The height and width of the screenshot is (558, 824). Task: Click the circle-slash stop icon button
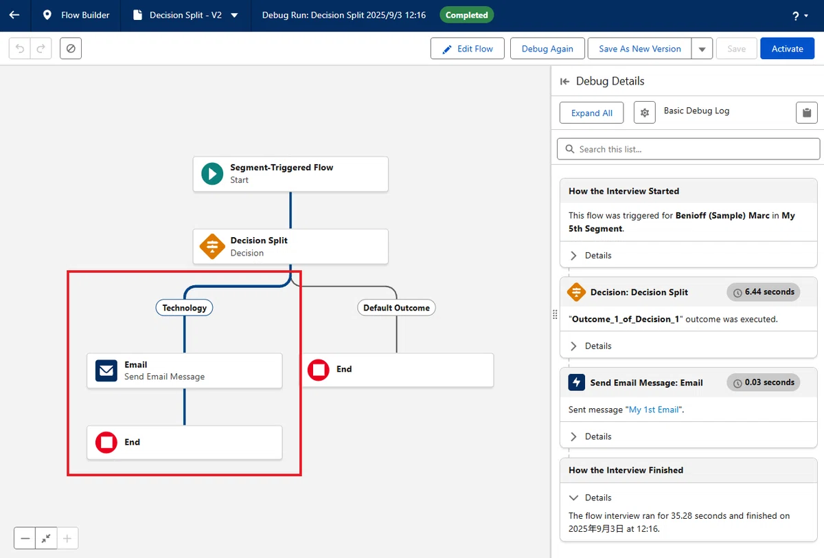click(x=71, y=49)
